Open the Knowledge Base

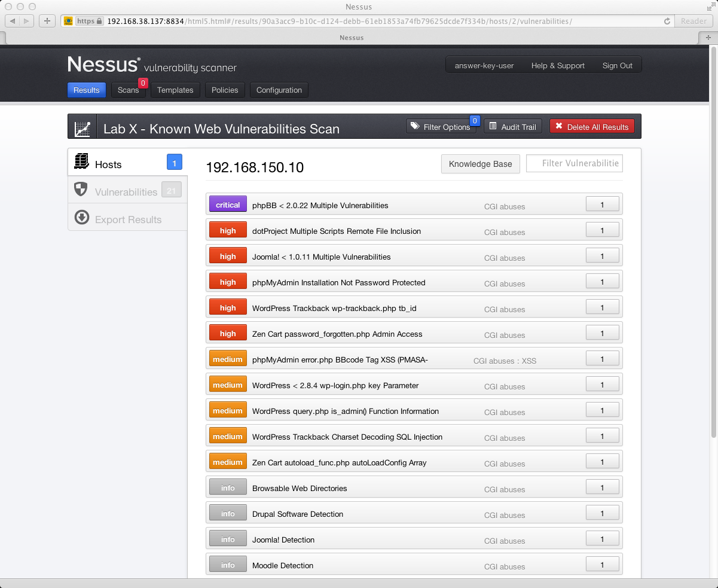point(481,164)
